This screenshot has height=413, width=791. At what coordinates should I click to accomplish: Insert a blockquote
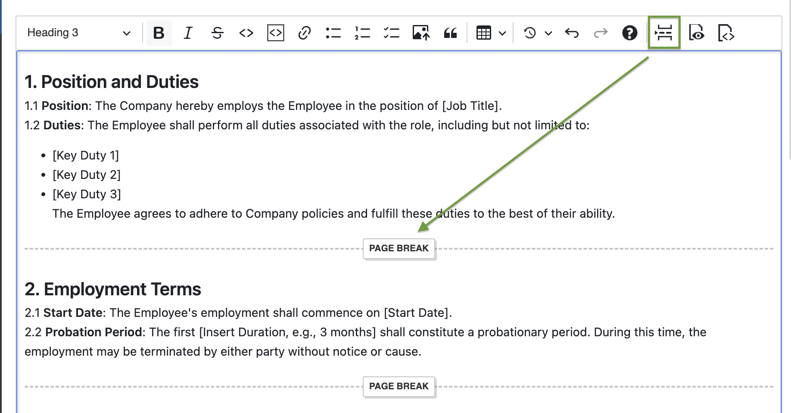coord(451,32)
